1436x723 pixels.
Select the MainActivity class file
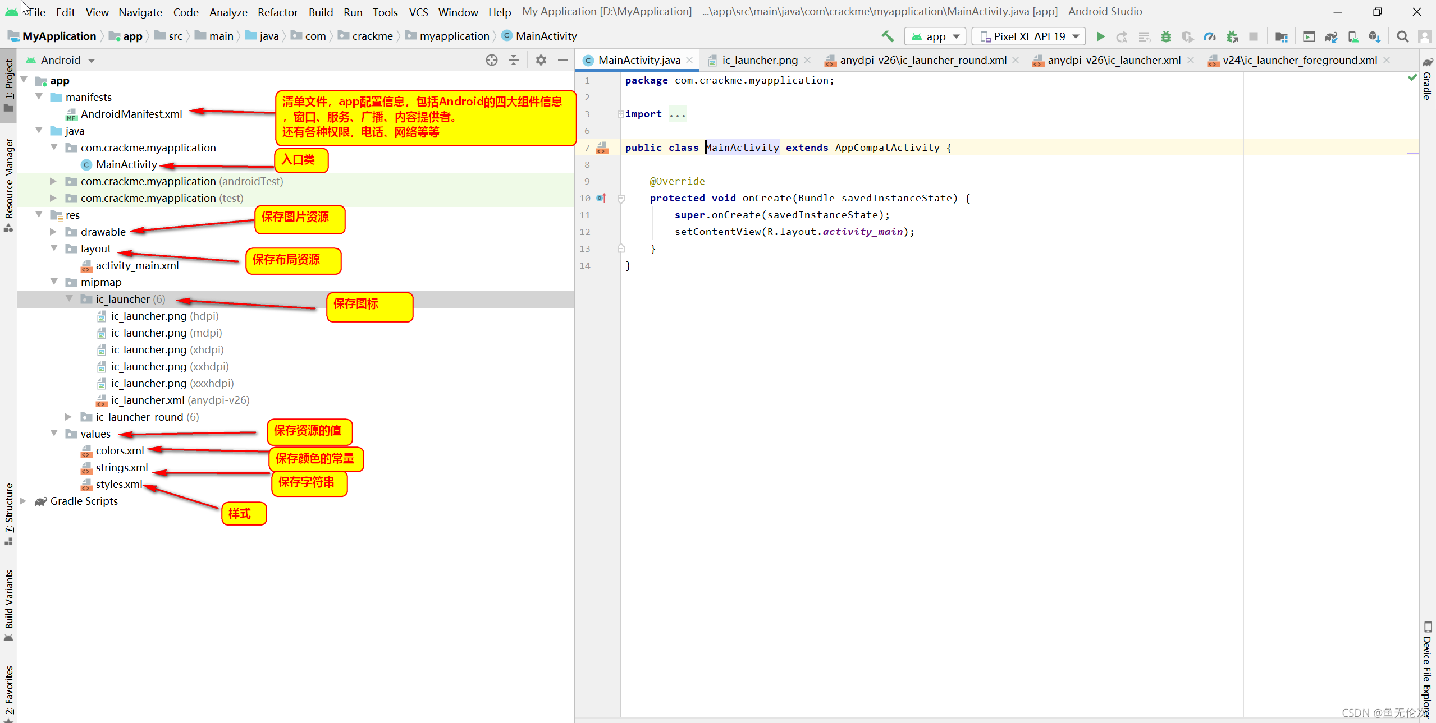(119, 164)
